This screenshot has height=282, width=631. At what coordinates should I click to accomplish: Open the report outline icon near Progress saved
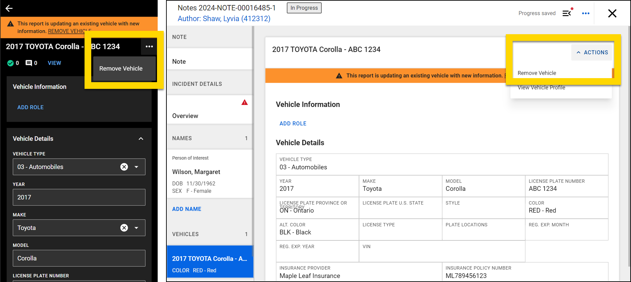tap(567, 13)
